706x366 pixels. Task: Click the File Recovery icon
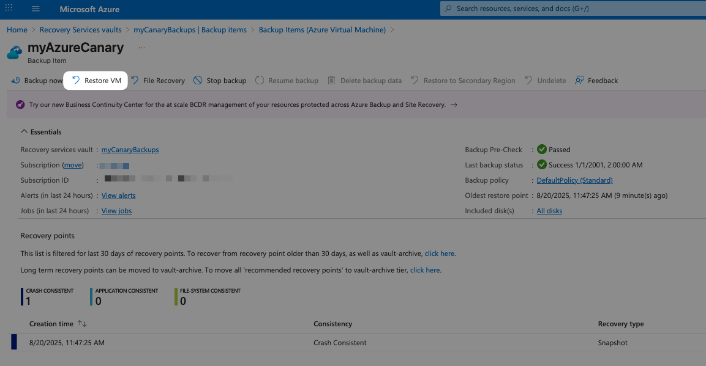[x=135, y=81]
